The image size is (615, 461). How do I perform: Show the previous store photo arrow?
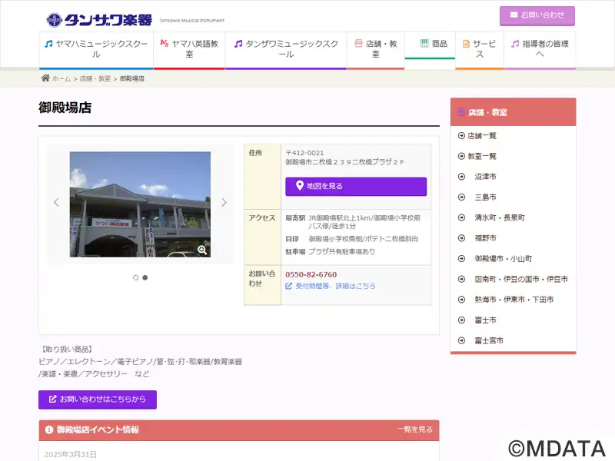(x=56, y=202)
